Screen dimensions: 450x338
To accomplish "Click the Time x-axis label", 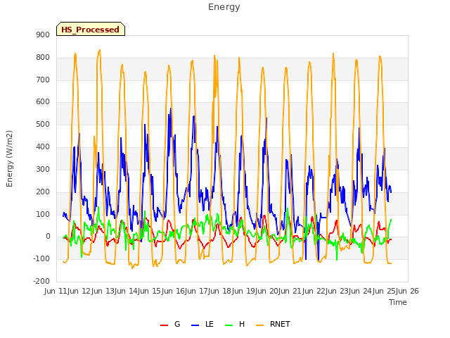I will coord(398,302).
